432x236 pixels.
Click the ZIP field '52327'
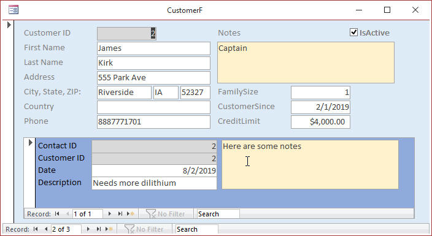(x=195, y=92)
